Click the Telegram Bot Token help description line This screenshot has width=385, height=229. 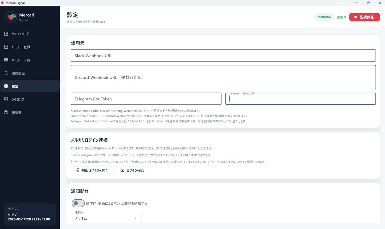pyautogui.click(x=159, y=121)
